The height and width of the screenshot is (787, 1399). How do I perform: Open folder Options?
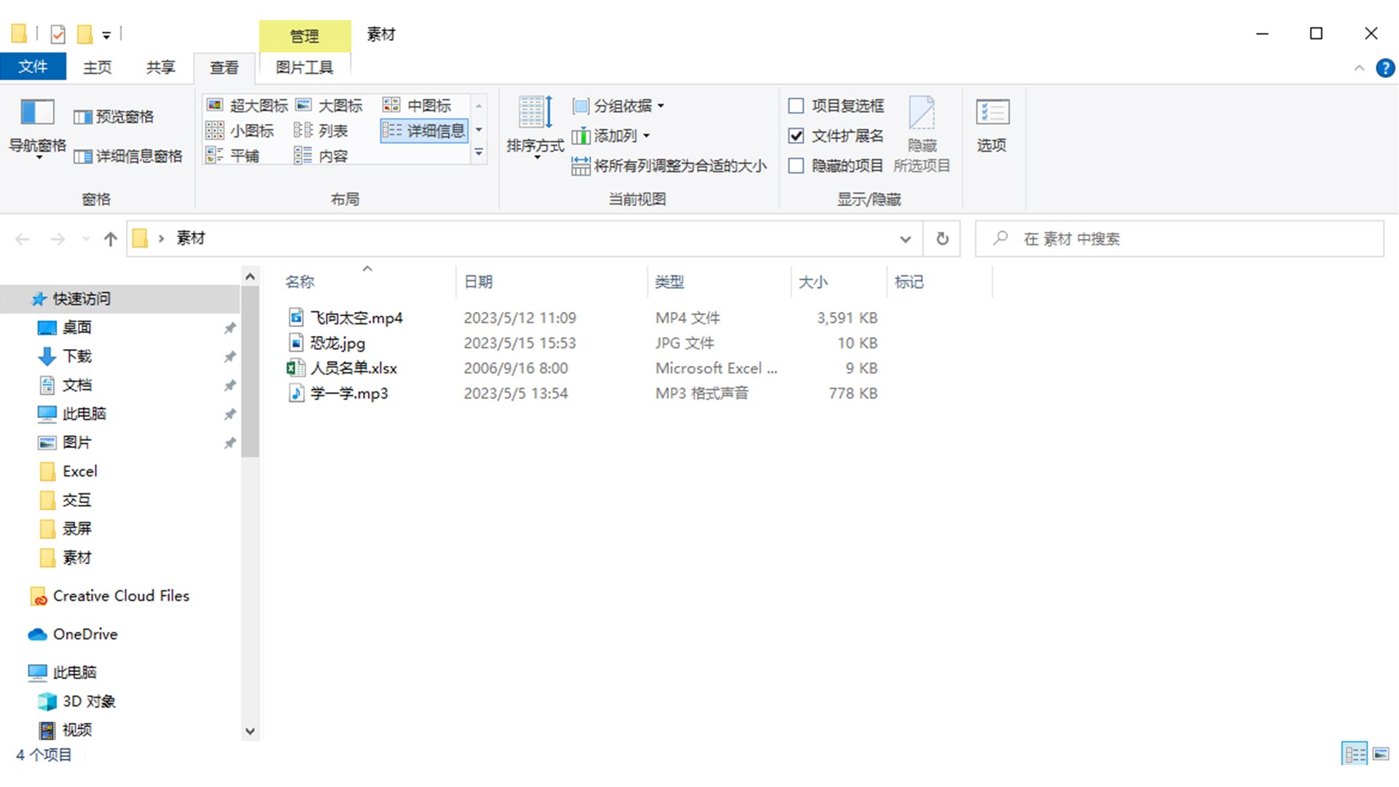click(992, 124)
